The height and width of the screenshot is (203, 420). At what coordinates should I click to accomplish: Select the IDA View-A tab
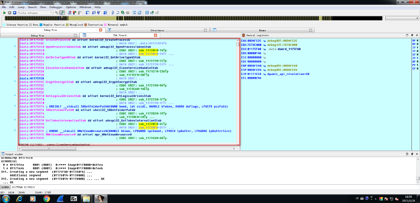(120, 35)
